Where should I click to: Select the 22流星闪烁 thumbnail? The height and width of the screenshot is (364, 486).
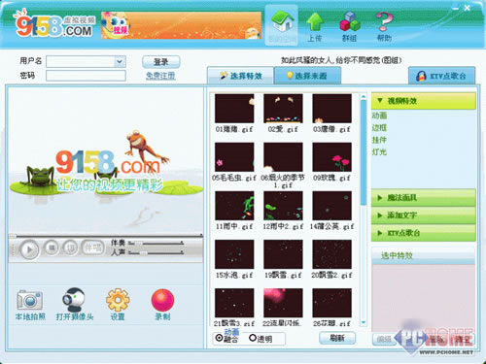[283, 303]
